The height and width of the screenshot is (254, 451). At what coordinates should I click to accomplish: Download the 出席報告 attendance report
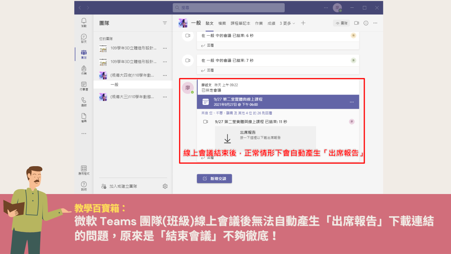coord(228,138)
